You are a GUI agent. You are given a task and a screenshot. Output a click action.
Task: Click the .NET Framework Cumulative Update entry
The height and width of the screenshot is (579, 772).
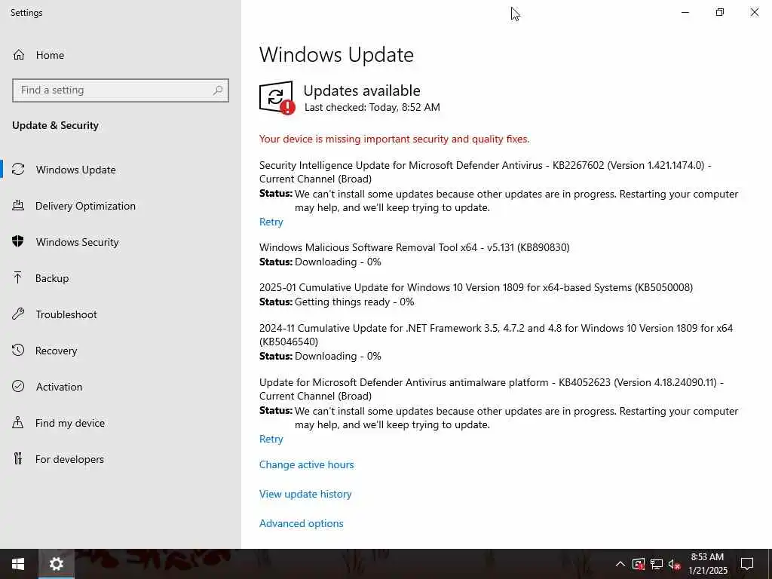[x=496, y=334]
